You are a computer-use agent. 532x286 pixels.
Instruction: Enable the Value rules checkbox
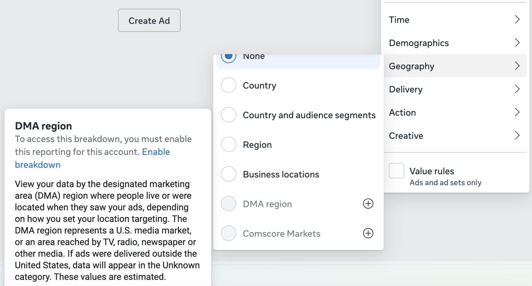pyautogui.click(x=396, y=171)
